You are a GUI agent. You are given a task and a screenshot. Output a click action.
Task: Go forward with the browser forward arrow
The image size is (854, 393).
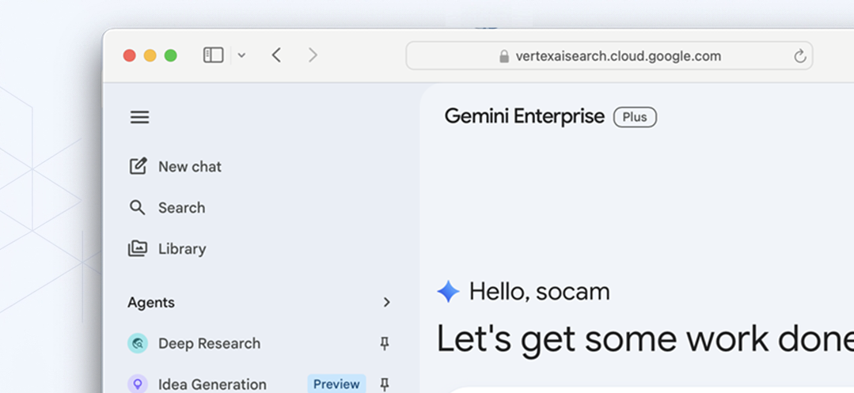313,55
